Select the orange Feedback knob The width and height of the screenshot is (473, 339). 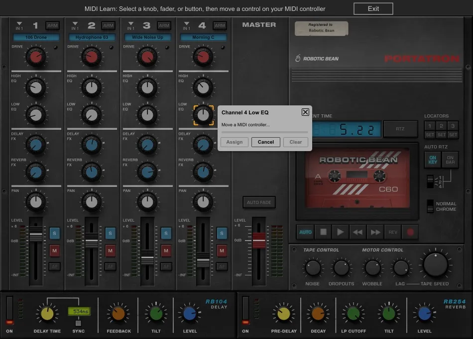point(118,314)
